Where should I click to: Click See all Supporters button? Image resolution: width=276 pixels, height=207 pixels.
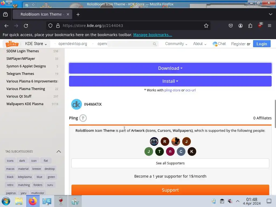(x=170, y=163)
